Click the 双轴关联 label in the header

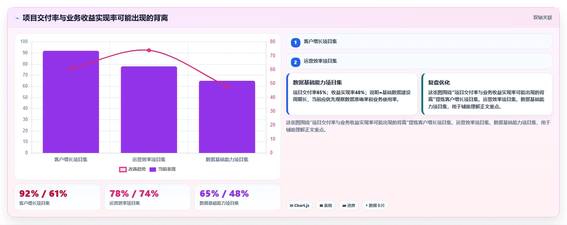[543, 18]
